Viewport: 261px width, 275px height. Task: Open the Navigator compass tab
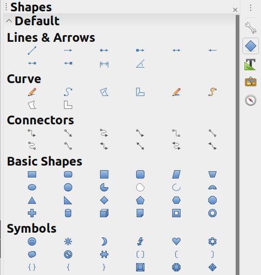[x=251, y=100]
